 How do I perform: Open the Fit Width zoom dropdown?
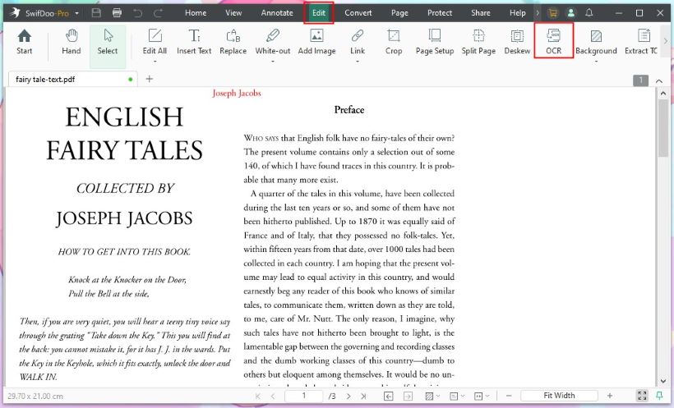pos(559,396)
